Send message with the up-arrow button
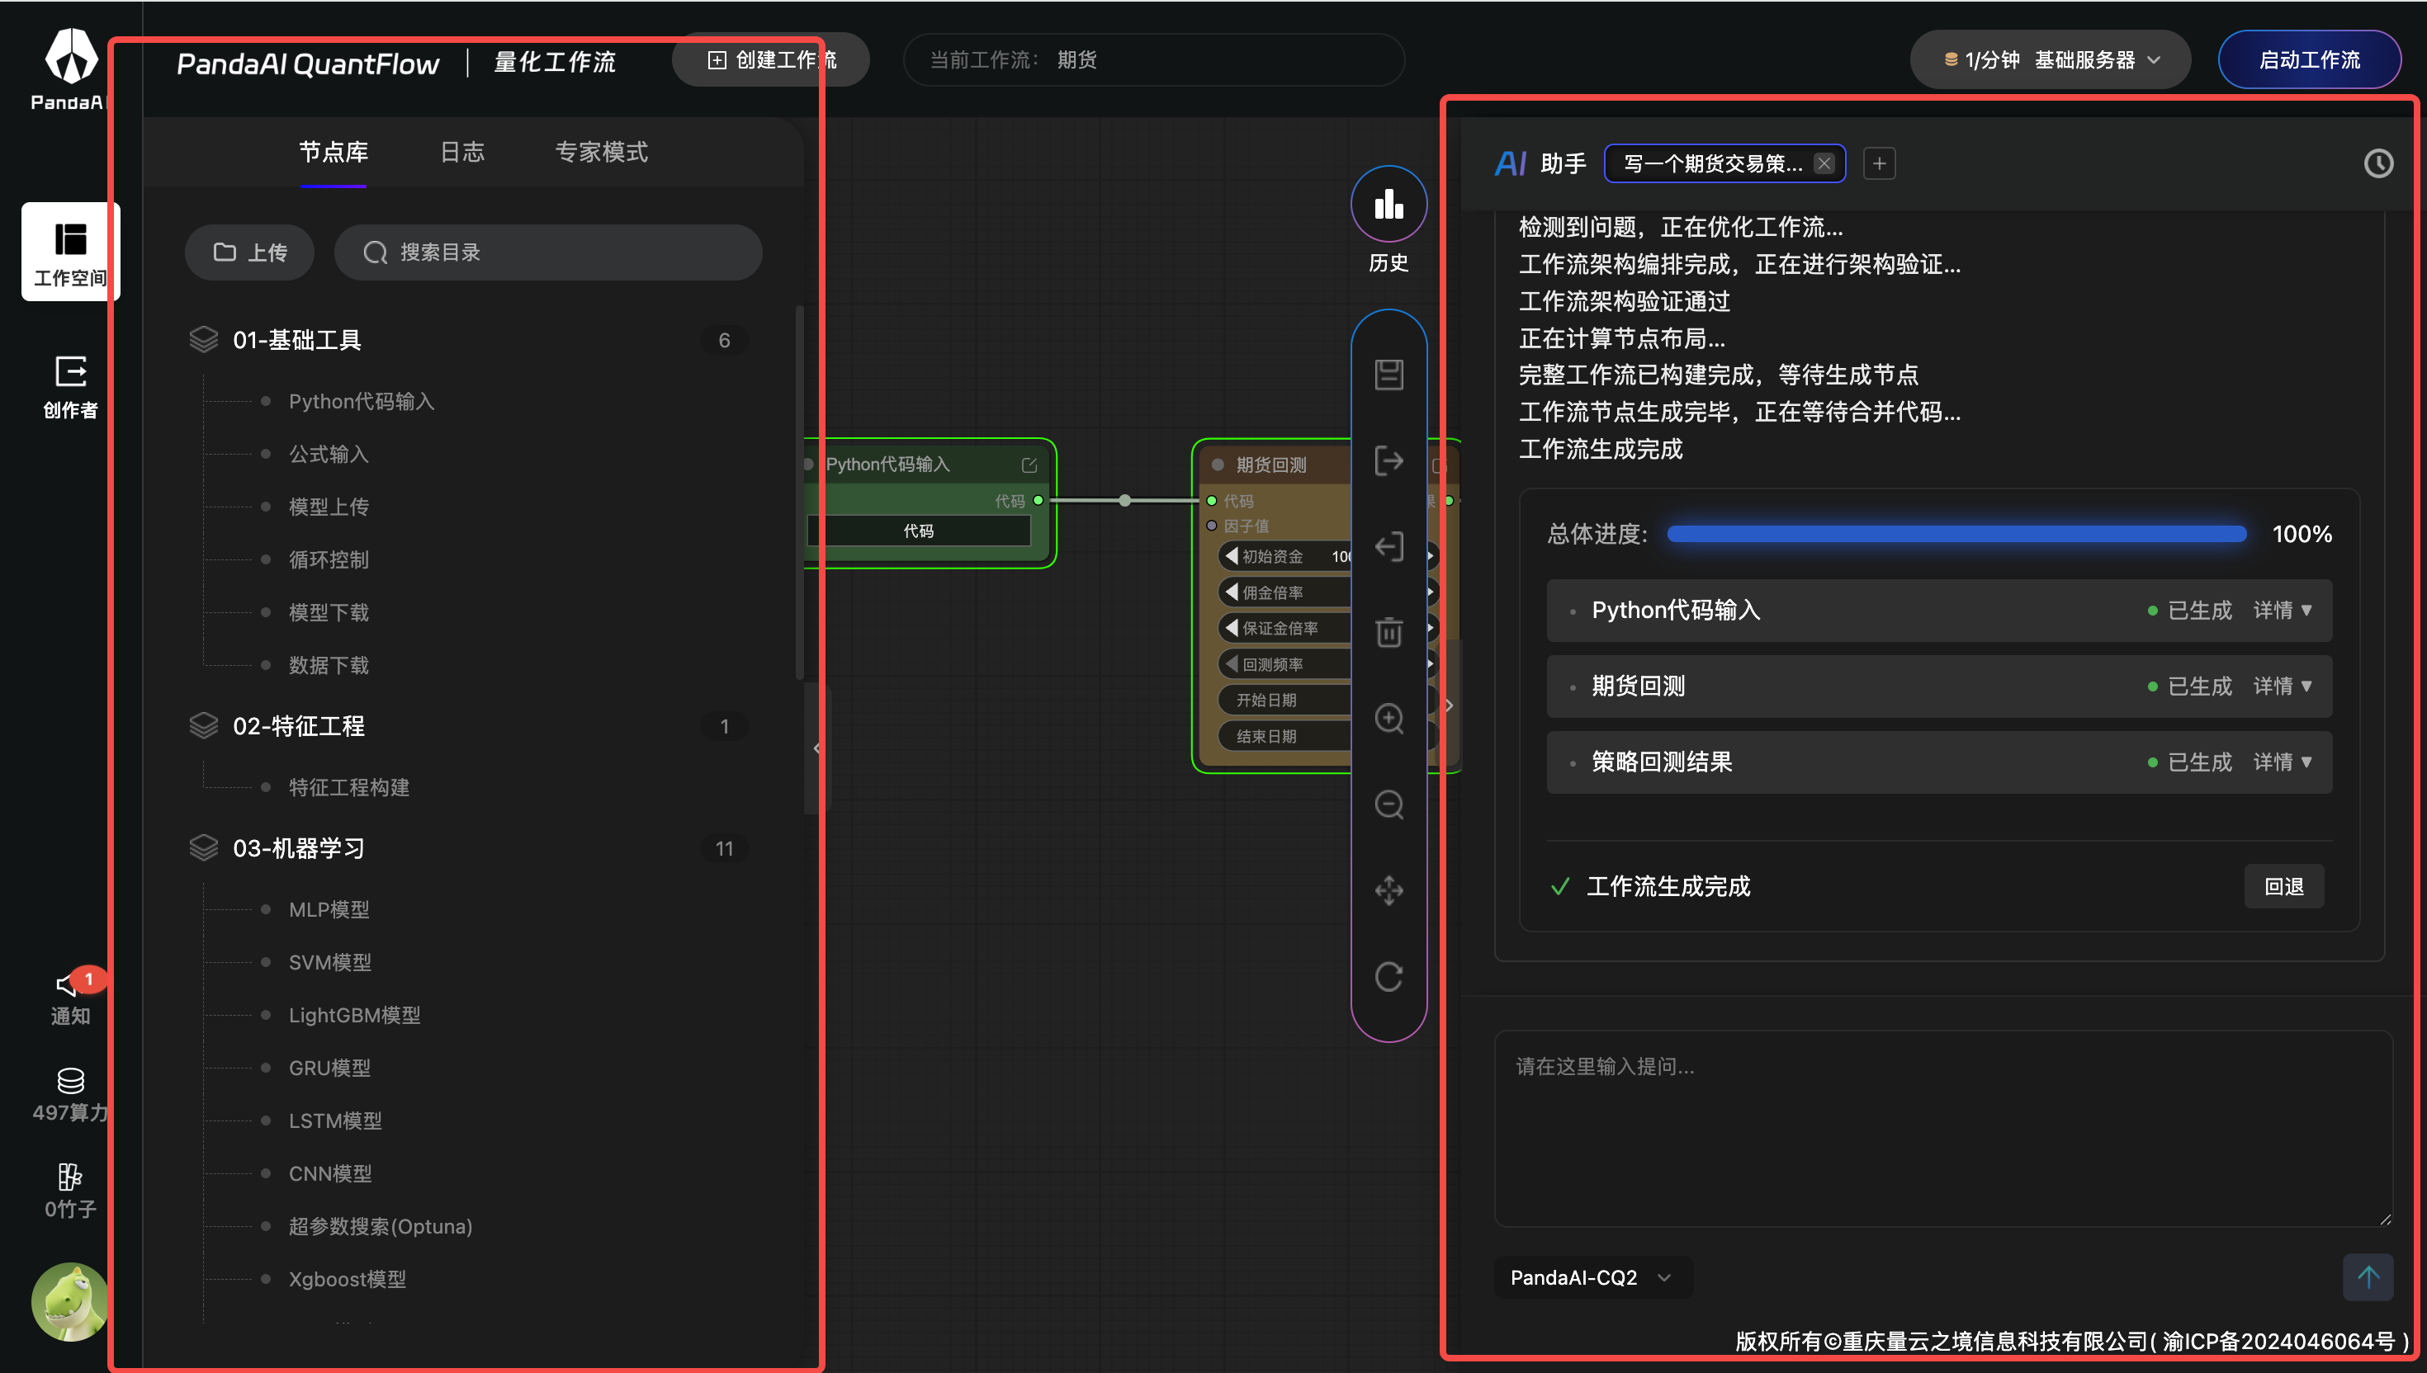 point(2368,1276)
